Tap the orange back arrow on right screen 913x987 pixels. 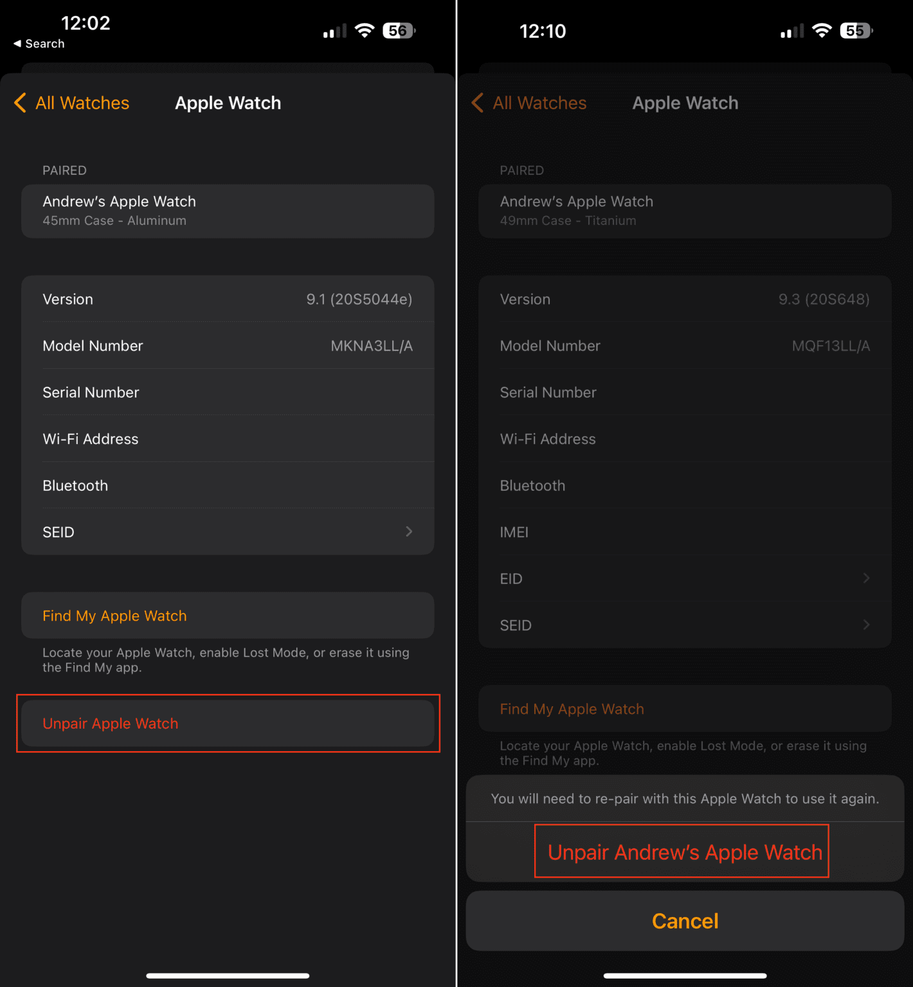[x=477, y=103]
